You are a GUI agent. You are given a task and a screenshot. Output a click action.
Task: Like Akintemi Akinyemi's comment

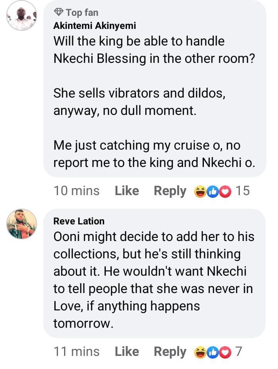click(127, 191)
